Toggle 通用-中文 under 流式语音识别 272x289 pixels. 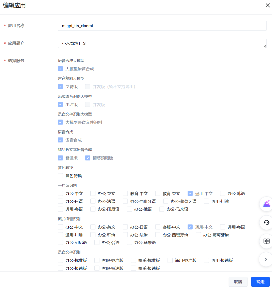(190, 227)
